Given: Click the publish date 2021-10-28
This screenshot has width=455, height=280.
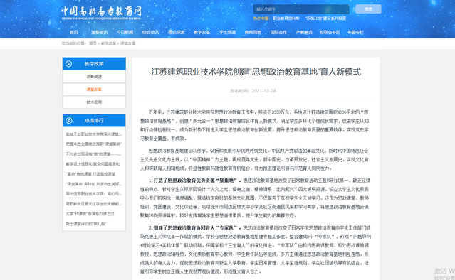Looking at the screenshot, I should tap(263, 91).
